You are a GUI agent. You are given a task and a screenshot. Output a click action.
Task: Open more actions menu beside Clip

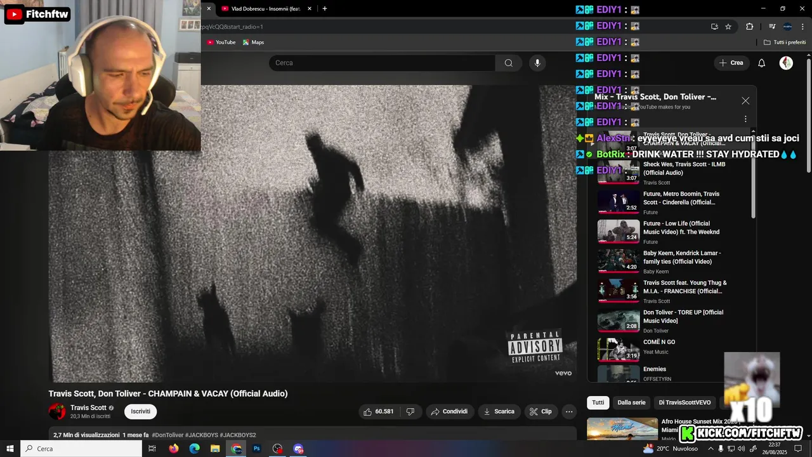click(x=569, y=411)
